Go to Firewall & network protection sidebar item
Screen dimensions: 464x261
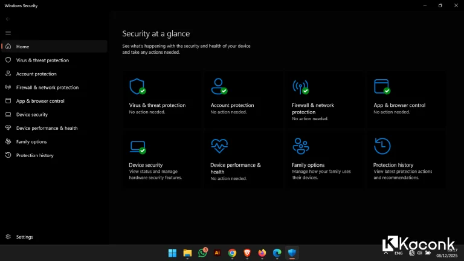[54, 87]
